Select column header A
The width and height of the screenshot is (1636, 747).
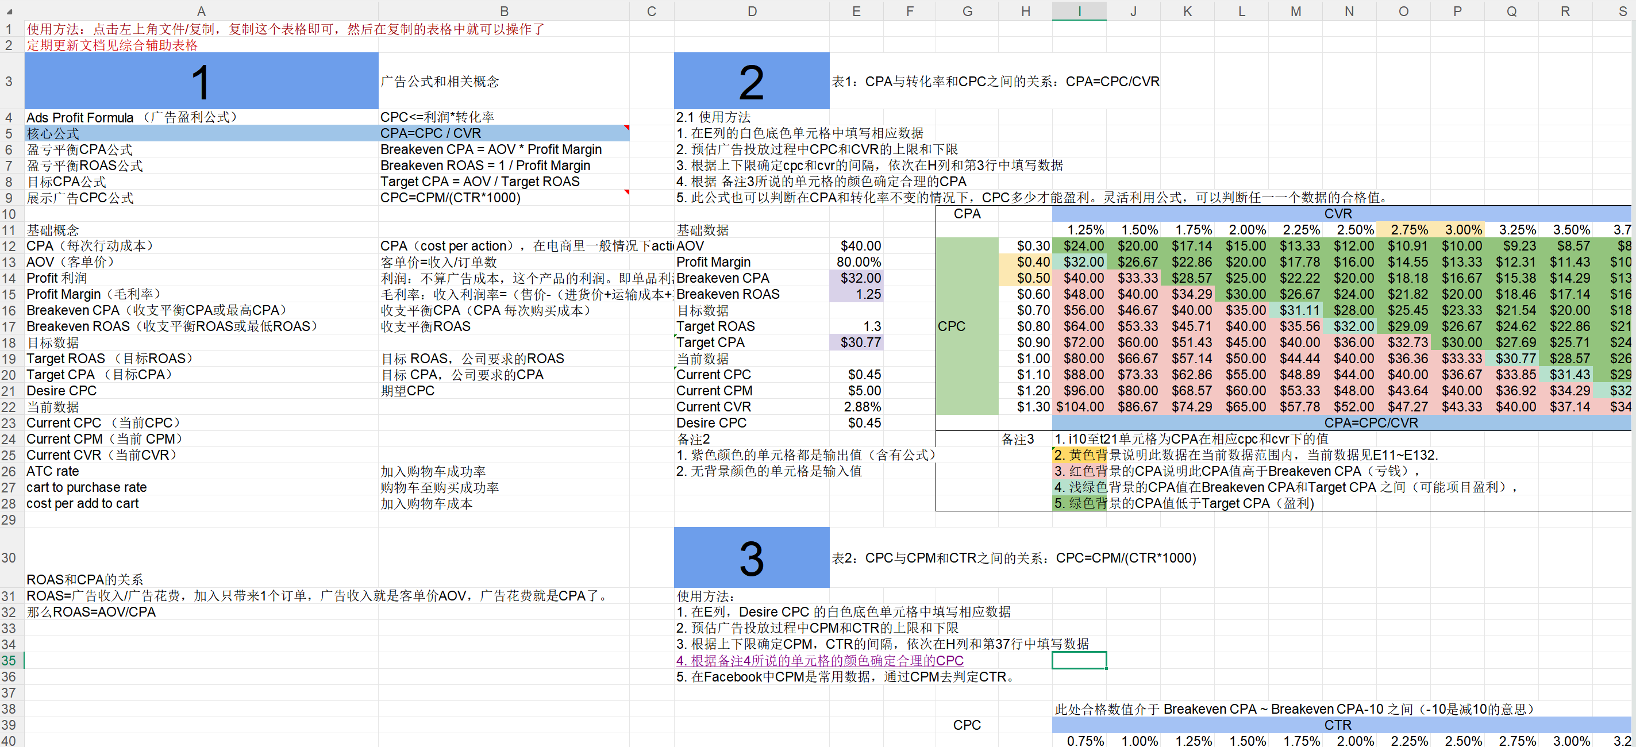201,11
